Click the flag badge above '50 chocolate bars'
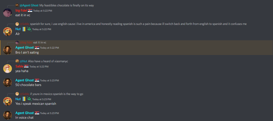Viewport: 273px width, 121px height. point(37,80)
